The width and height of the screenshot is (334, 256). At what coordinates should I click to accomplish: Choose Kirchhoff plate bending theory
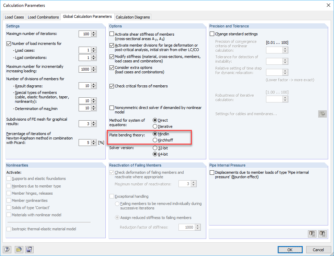(155, 140)
